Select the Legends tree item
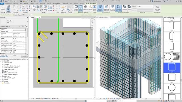182x102 pixels. point(6,71)
